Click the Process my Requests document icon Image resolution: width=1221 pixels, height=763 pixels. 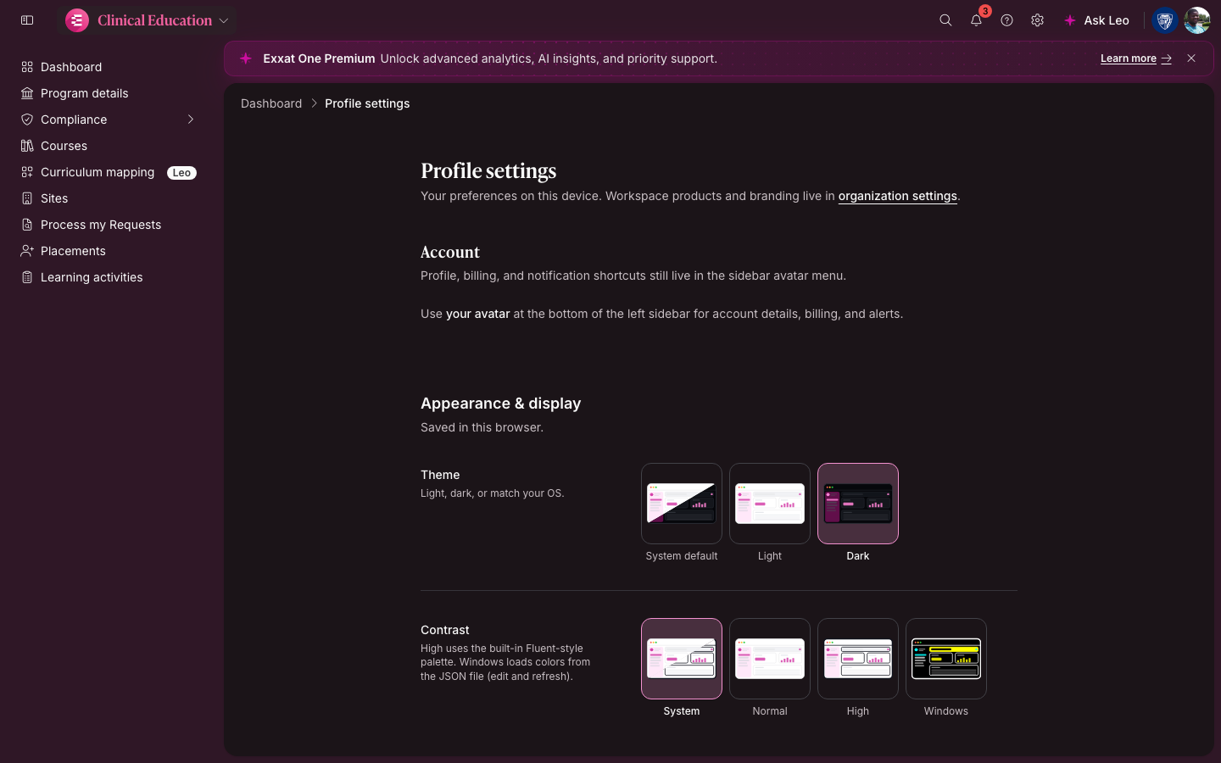[x=27, y=225]
